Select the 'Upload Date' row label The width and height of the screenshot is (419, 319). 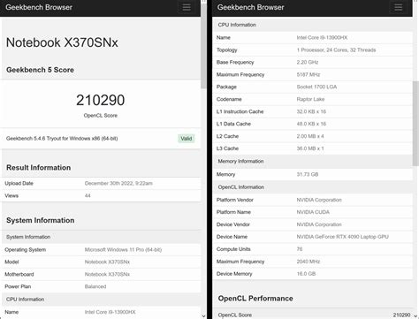[19, 183]
